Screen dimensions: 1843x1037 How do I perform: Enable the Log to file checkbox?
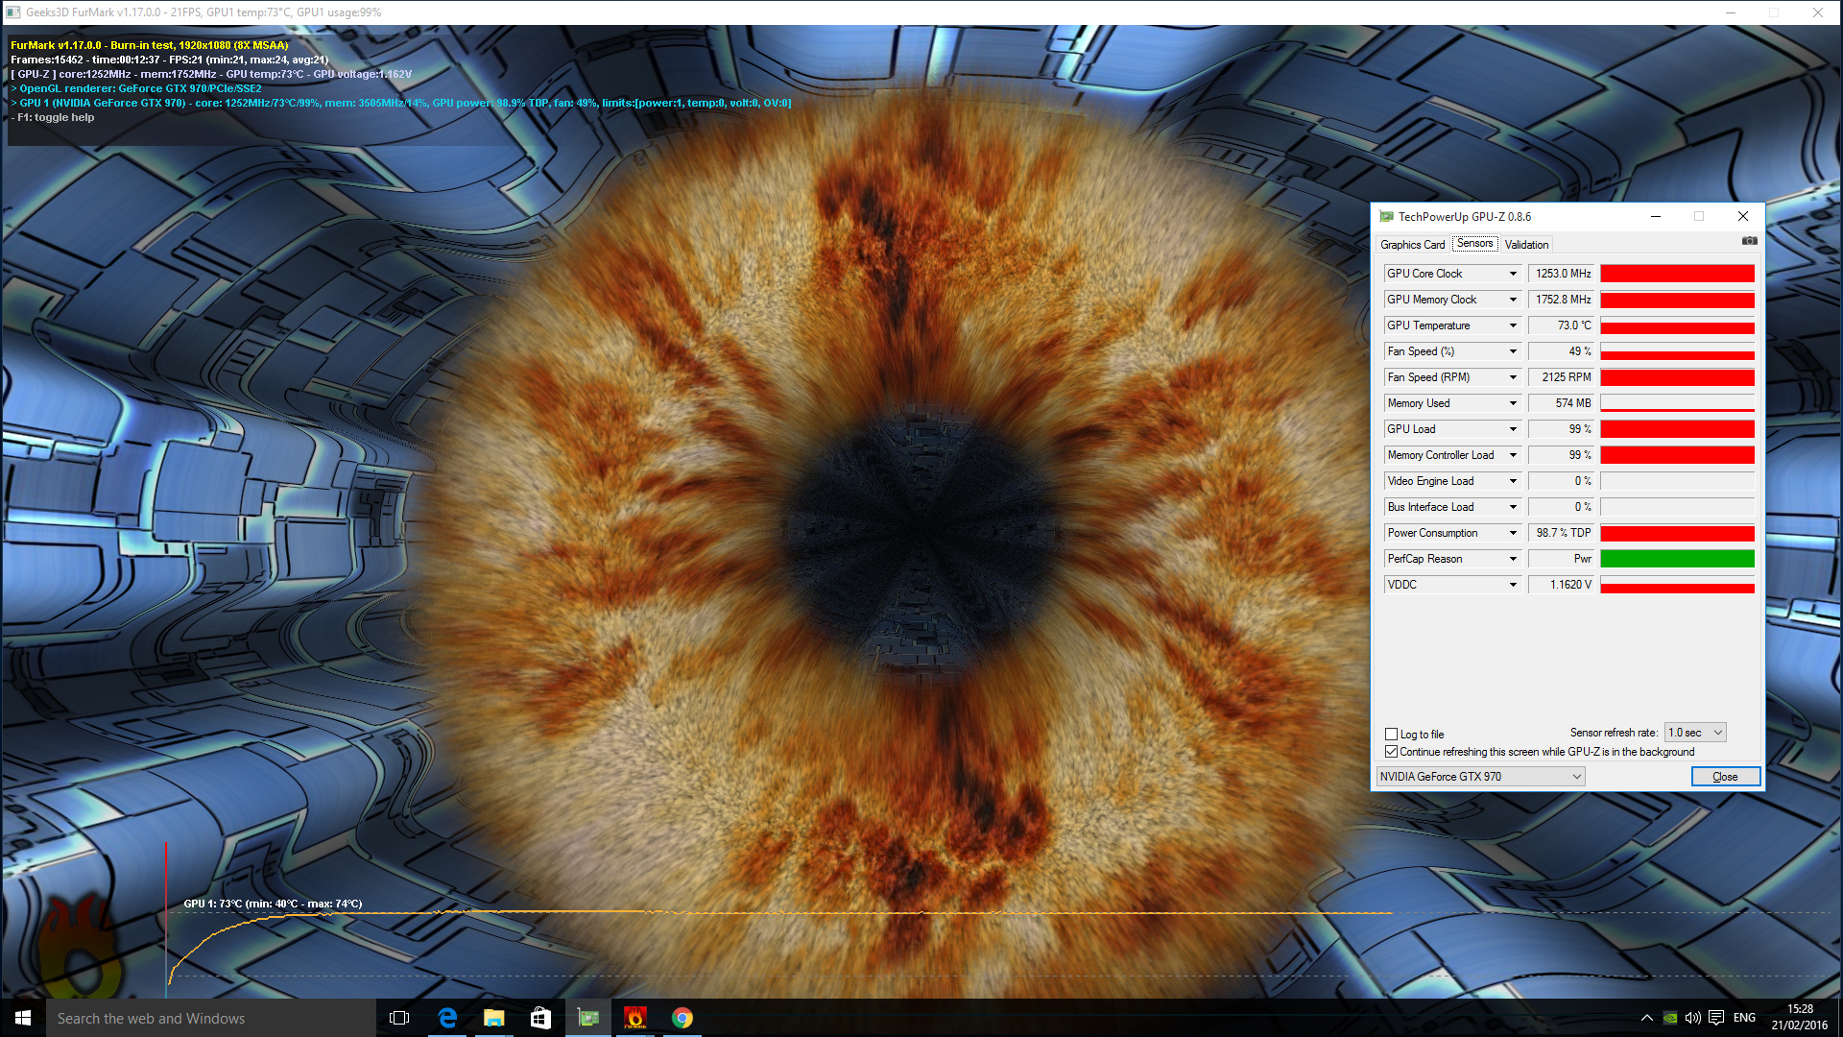click(1391, 735)
